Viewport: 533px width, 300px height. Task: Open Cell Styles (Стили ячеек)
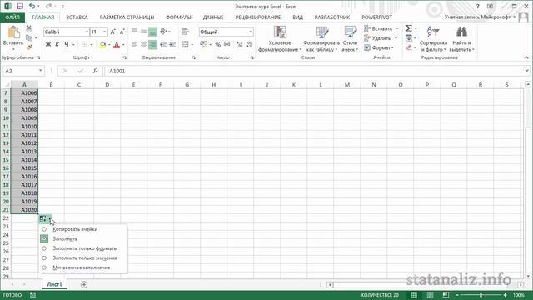coord(350,39)
